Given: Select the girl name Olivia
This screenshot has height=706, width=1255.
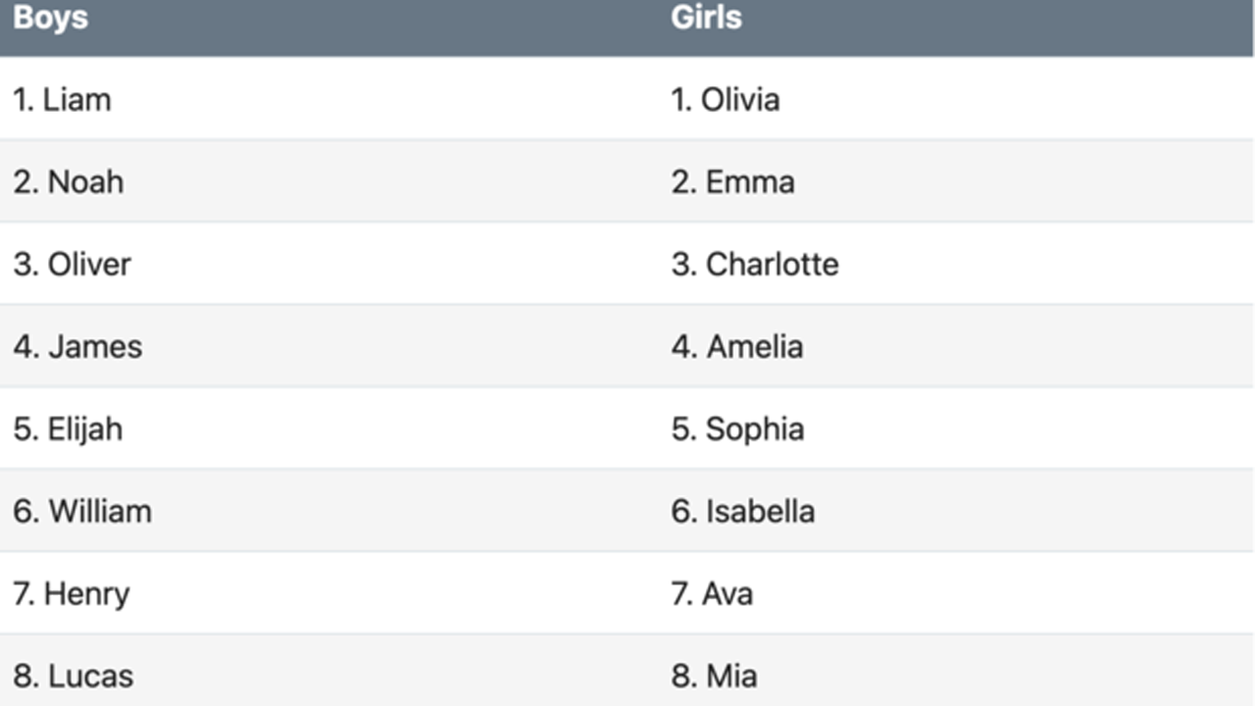Looking at the screenshot, I should 740,99.
